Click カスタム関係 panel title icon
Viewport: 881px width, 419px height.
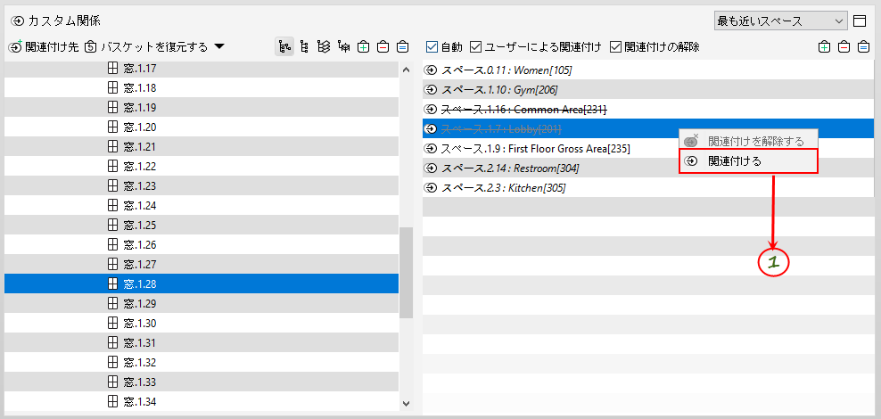pyautogui.click(x=19, y=21)
